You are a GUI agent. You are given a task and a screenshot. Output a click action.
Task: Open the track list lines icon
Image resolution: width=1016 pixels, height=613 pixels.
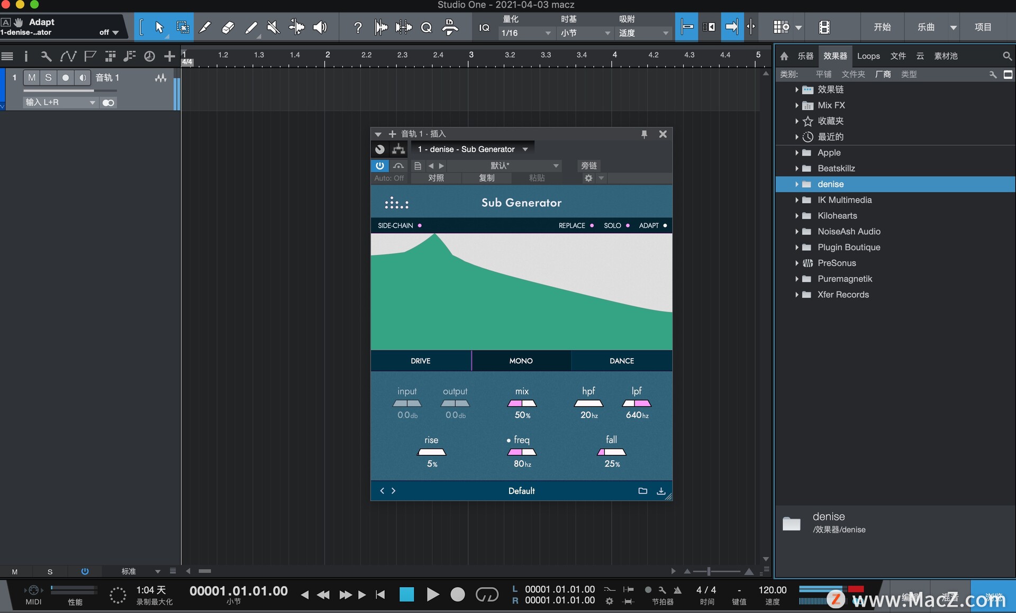click(x=7, y=56)
